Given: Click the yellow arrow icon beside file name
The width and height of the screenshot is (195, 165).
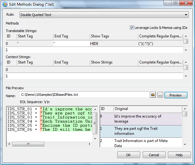Looking at the screenshot, I should tap(153, 95).
